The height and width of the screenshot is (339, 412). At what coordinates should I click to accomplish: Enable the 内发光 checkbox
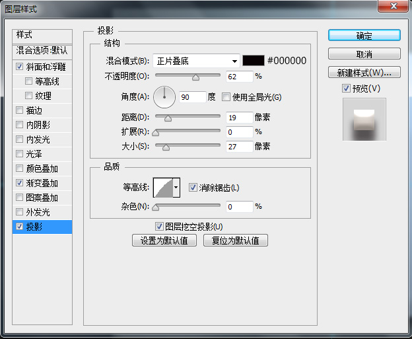pos(19,139)
